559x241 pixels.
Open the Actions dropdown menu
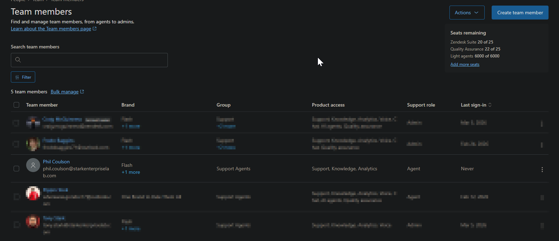point(467,13)
